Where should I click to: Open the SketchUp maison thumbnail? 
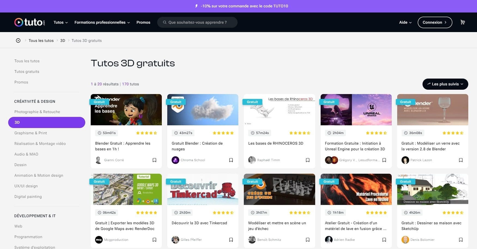coord(433,189)
